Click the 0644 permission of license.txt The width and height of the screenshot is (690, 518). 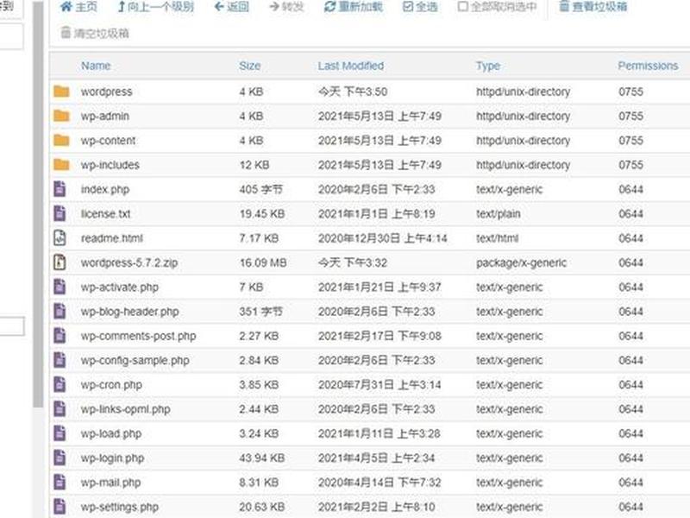pyautogui.click(x=631, y=214)
